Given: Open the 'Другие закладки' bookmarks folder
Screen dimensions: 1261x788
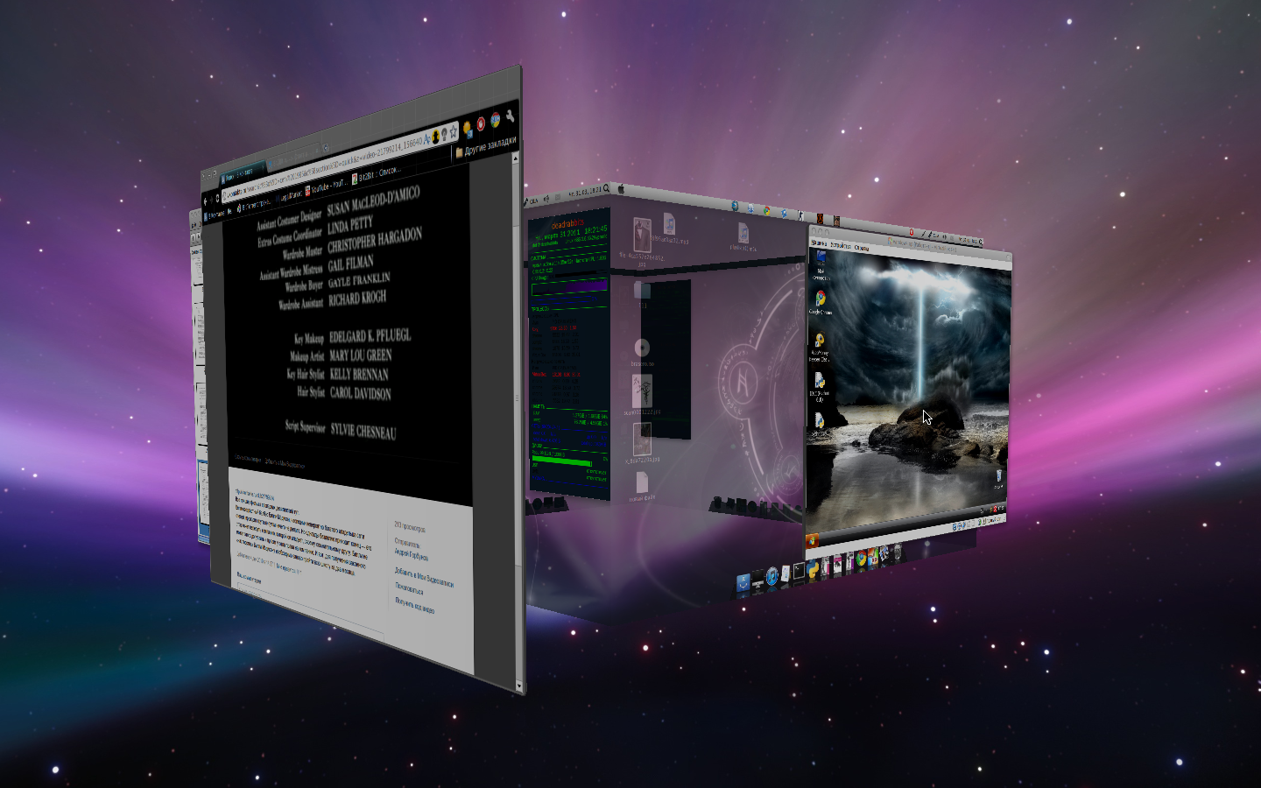Looking at the screenshot, I should [x=485, y=145].
